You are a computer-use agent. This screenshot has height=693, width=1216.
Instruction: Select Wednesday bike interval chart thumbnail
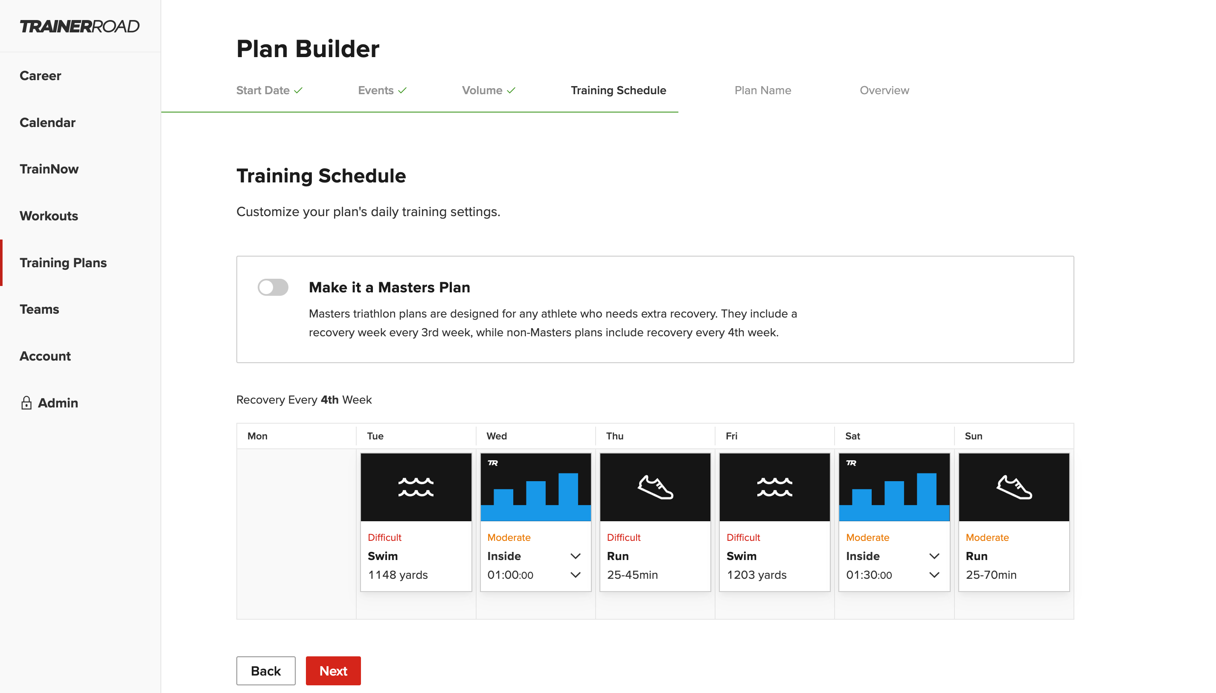535,487
